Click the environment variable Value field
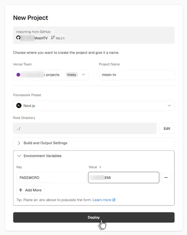Viewport: 187px width, 235px height. click(x=124, y=178)
